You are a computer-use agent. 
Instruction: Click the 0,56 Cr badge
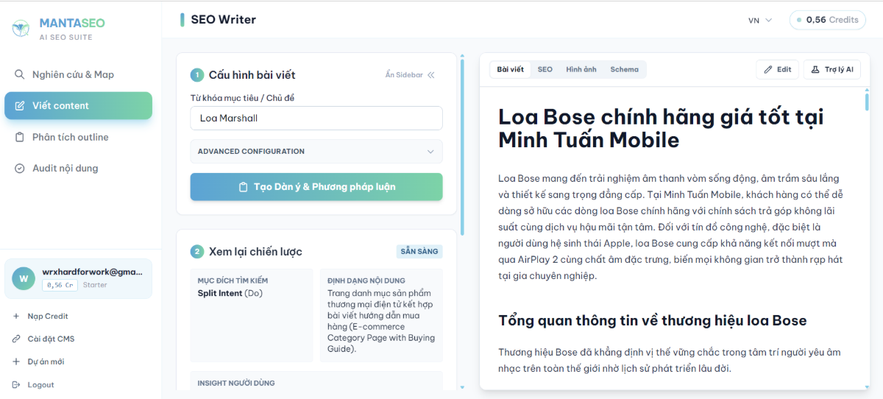(x=59, y=285)
